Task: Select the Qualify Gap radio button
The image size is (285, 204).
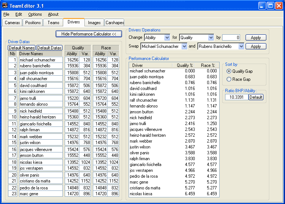Action: coord(229,71)
